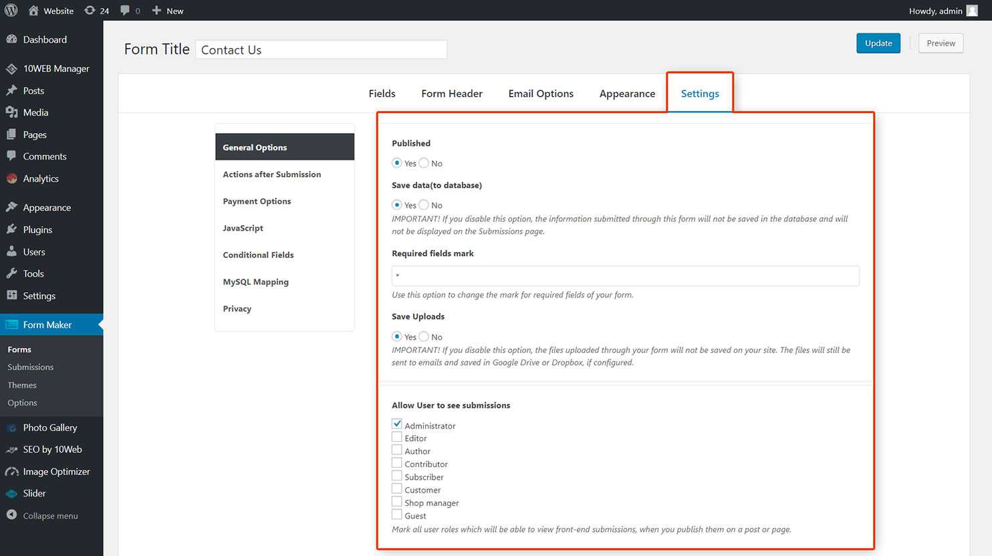The width and height of the screenshot is (992, 556).
Task: Click the 10WEB Manager icon
Action: (x=11, y=68)
